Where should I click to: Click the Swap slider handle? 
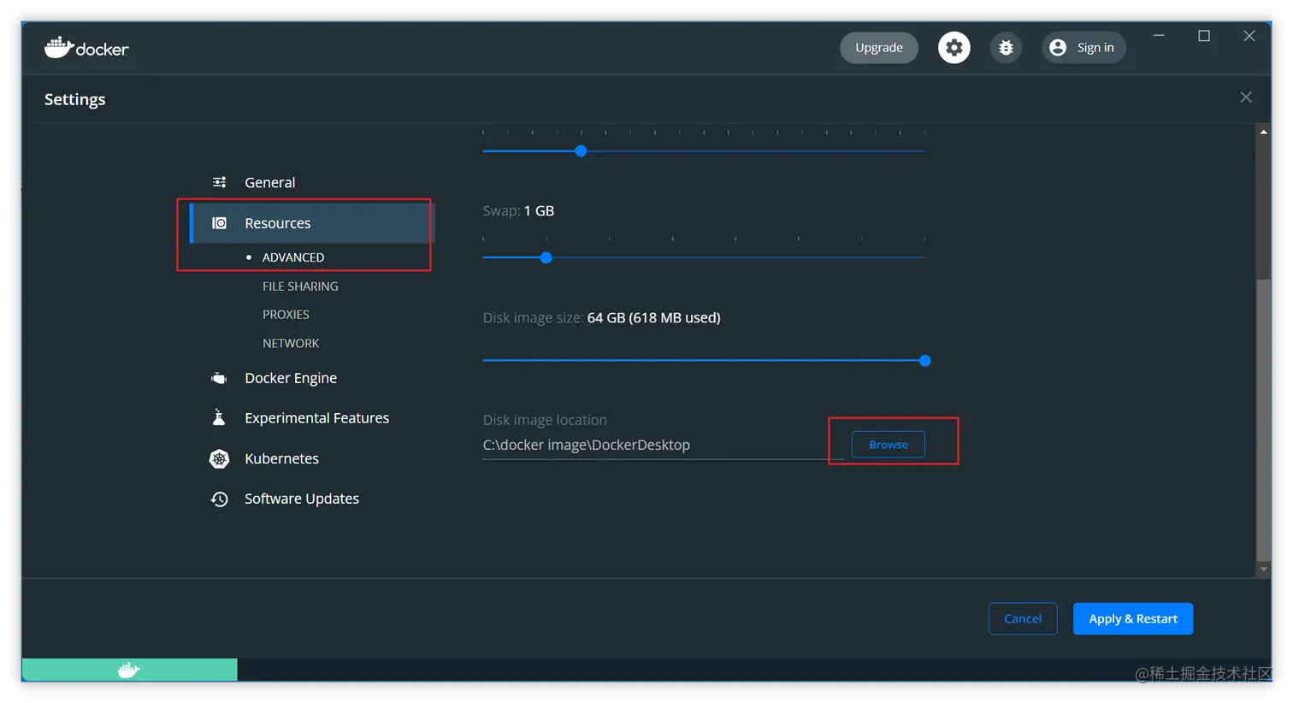click(x=546, y=257)
